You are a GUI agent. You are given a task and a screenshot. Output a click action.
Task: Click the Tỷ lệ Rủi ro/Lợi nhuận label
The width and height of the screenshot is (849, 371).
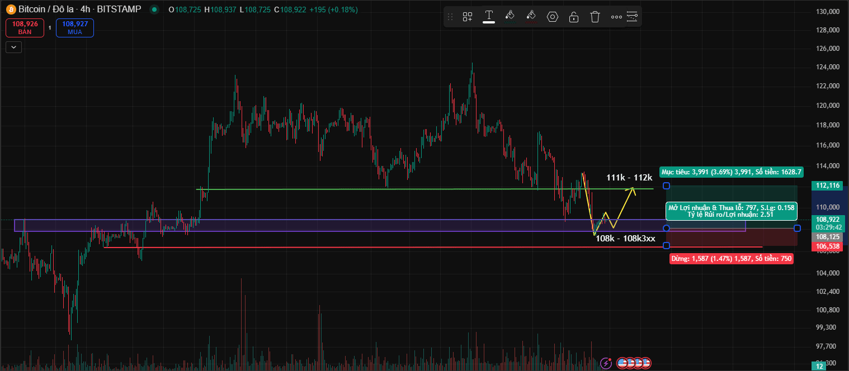731,214
